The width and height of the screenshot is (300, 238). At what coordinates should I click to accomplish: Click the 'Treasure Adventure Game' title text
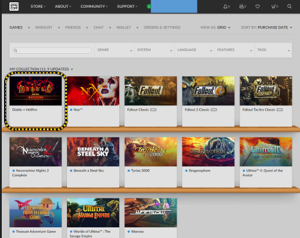36,231
